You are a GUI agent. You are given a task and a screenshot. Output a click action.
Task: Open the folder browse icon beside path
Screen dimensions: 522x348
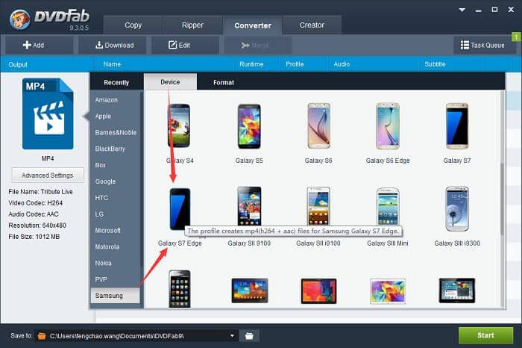click(249, 335)
